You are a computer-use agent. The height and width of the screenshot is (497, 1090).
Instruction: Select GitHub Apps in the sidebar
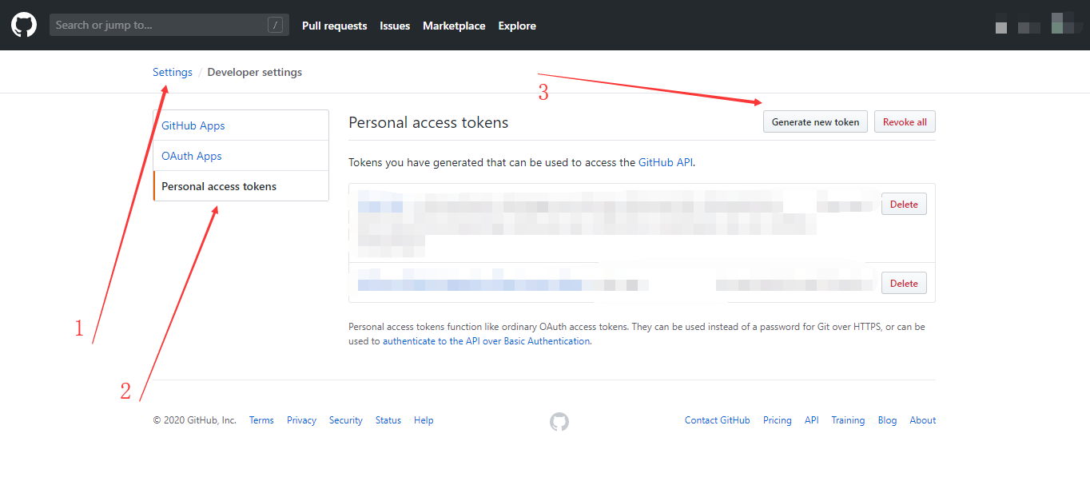[x=241, y=125]
